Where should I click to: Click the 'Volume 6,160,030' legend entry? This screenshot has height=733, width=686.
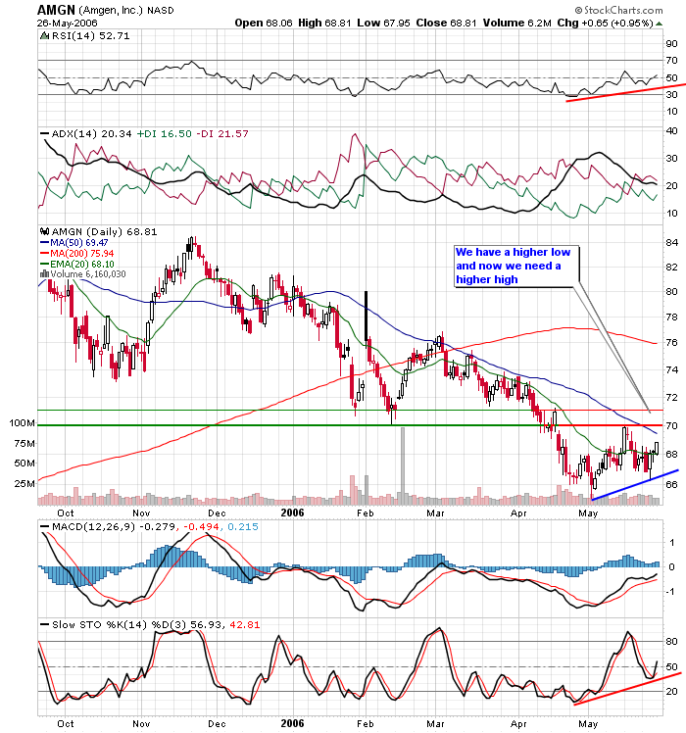pos(88,274)
